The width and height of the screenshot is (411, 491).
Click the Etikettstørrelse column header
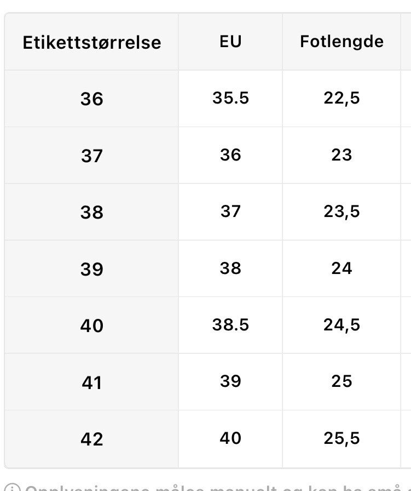tap(92, 43)
